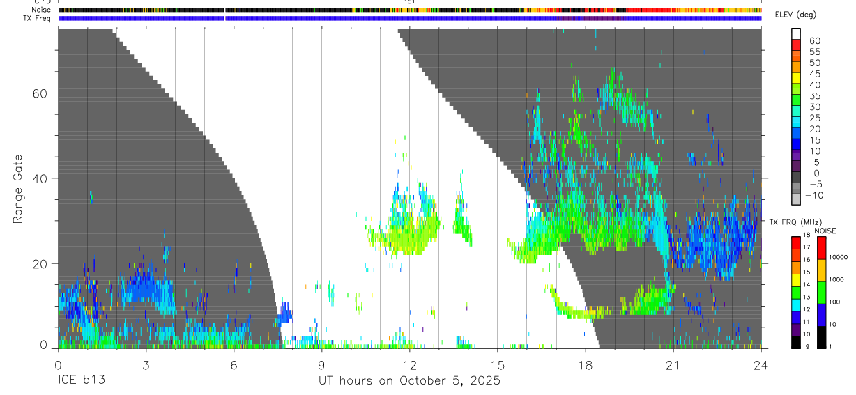This screenshot has height=395, width=856.
Task: Select ELEV dark gray swatch between 0 and -5
Action: coord(796,178)
